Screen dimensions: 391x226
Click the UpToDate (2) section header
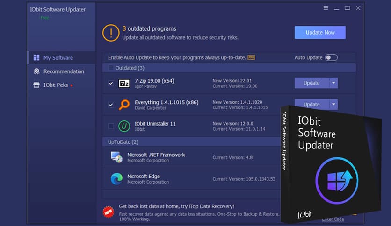pos(191,142)
